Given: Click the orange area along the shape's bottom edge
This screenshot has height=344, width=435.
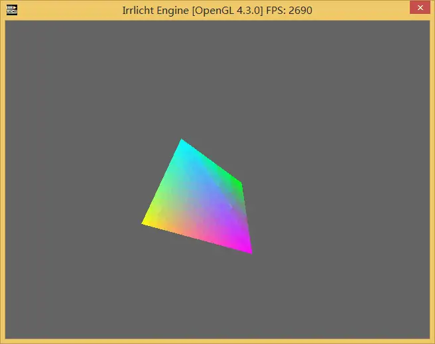Looking at the screenshot, I should 186,232.
